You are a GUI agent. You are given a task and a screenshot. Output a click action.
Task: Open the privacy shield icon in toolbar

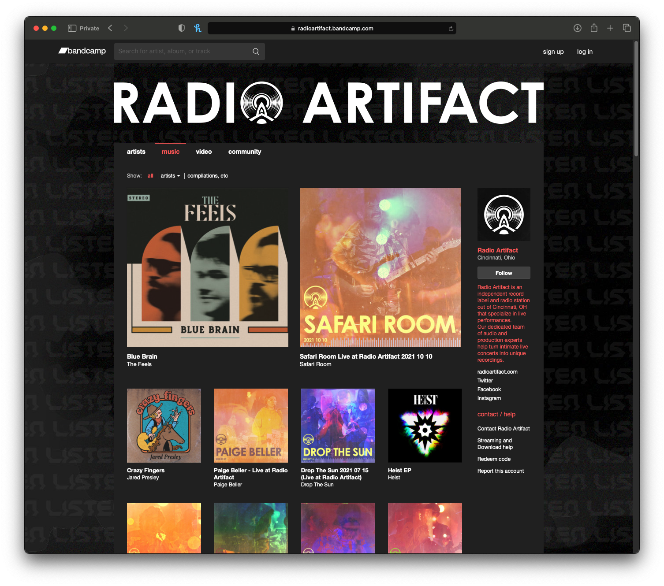[181, 28]
